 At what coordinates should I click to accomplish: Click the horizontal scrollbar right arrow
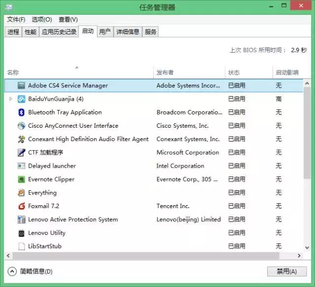tap(299, 256)
